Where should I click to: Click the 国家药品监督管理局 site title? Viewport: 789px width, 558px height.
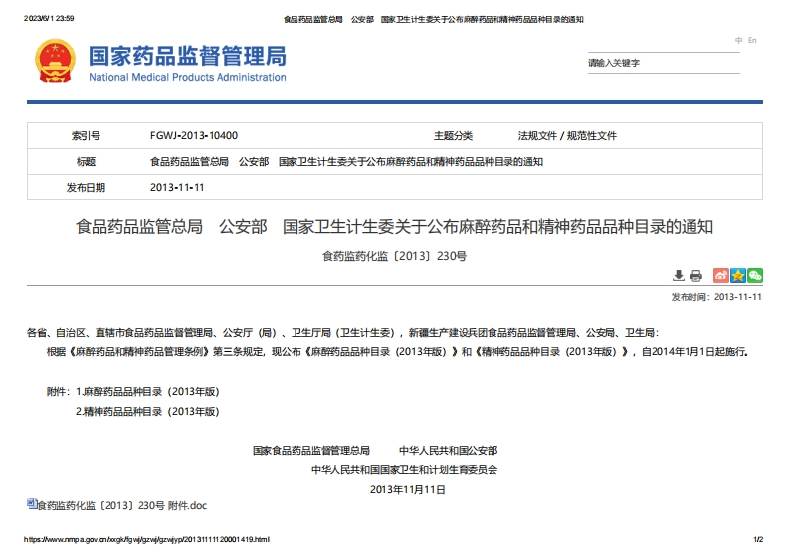187,56
